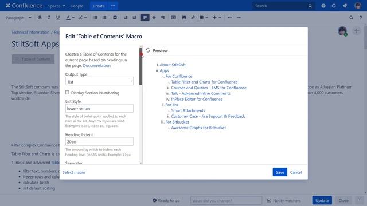
Task: Toggle italic formatting in editor toolbar
Action: point(49,18)
